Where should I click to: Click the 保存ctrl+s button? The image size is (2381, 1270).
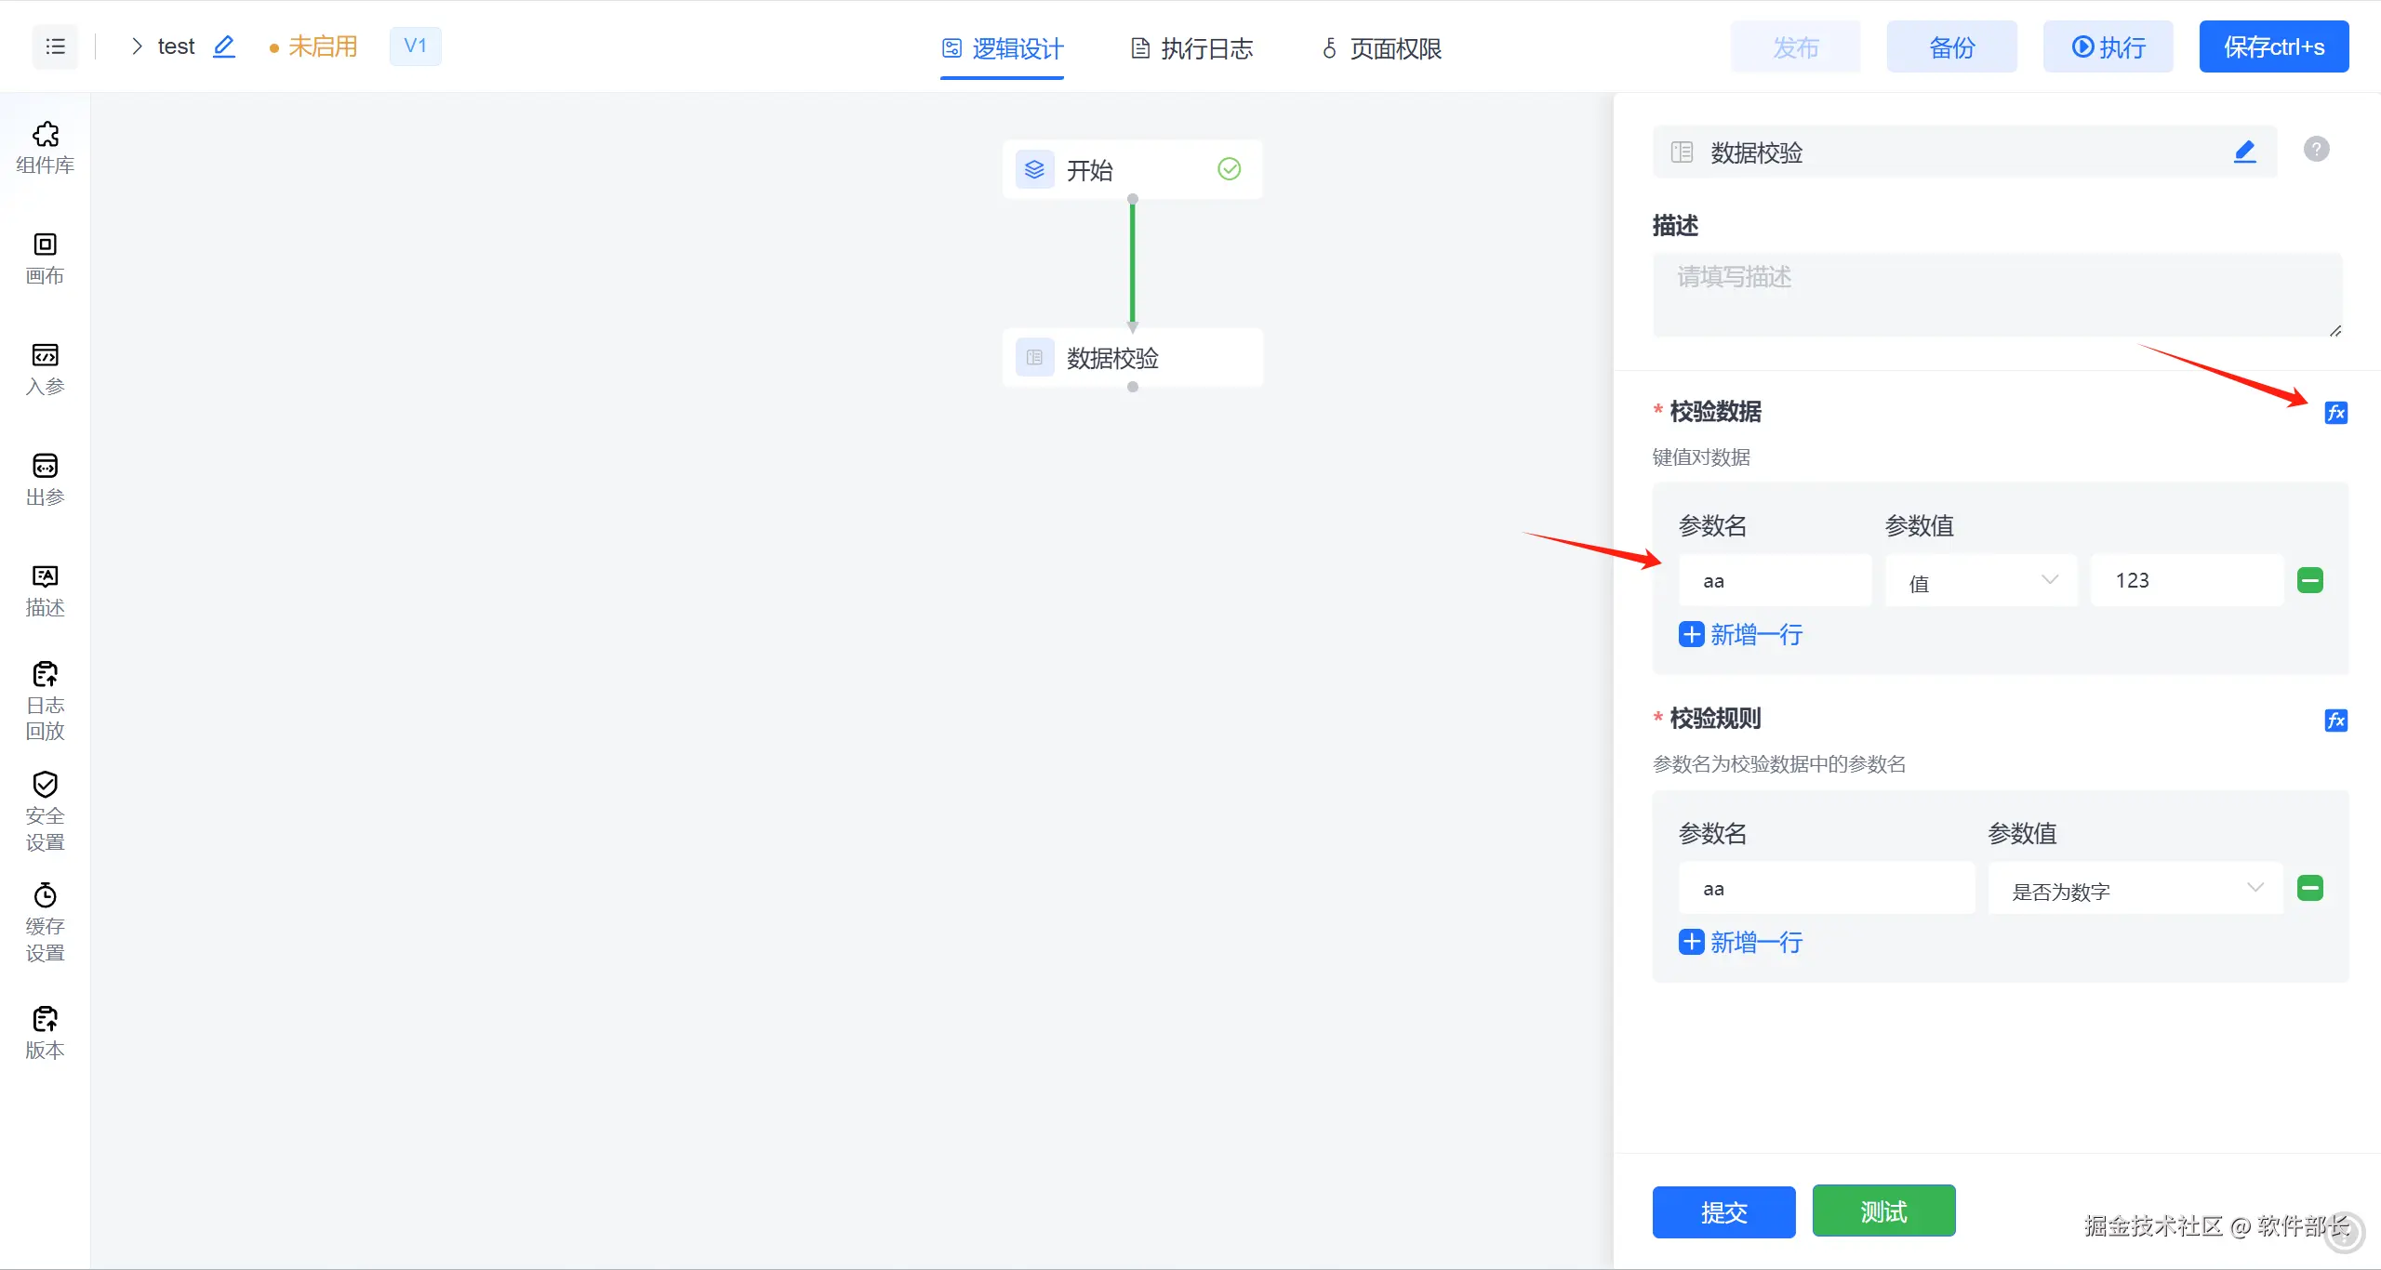tap(2273, 46)
